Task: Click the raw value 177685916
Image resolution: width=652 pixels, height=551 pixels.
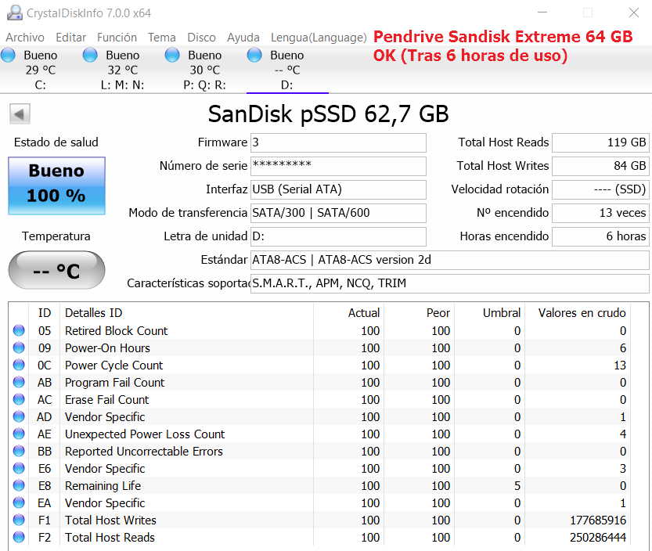Action: pos(598,520)
